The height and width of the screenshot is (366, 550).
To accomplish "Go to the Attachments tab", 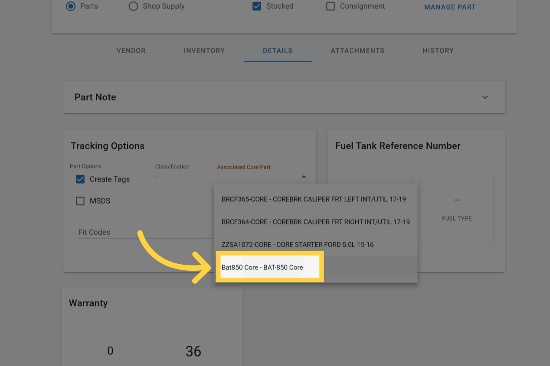I will point(357,51).
